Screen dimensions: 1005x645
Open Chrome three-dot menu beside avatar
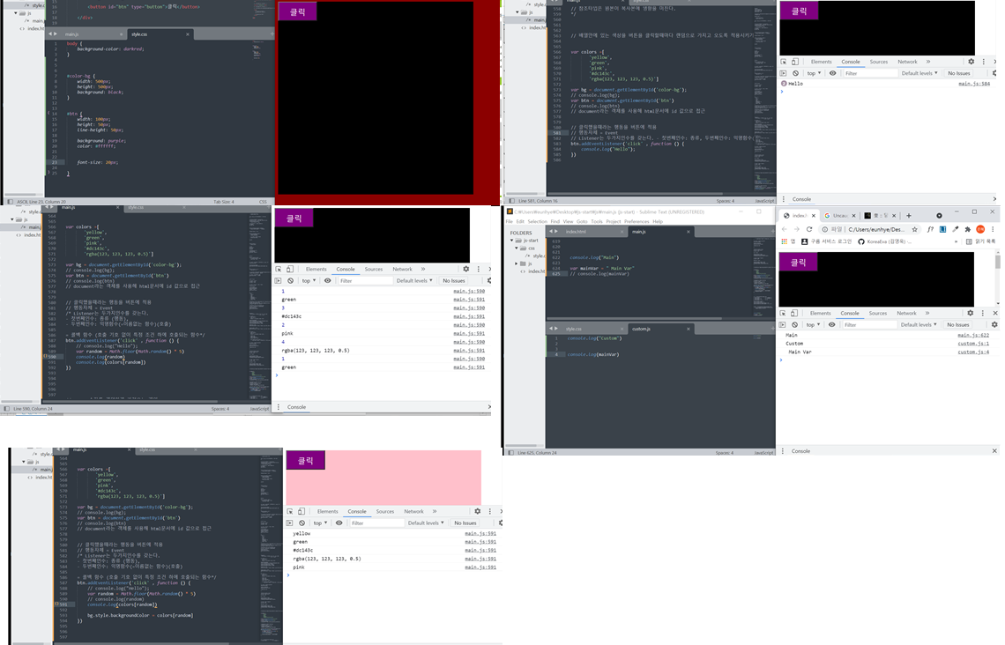pos(992,229)
